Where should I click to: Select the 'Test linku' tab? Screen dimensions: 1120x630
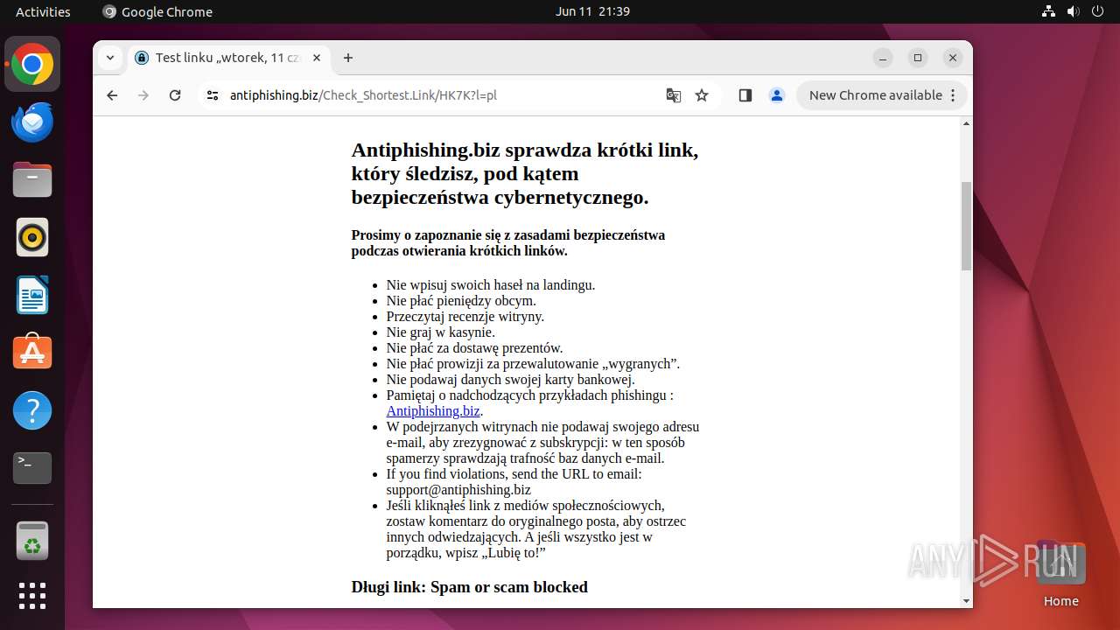click(229, 58)
